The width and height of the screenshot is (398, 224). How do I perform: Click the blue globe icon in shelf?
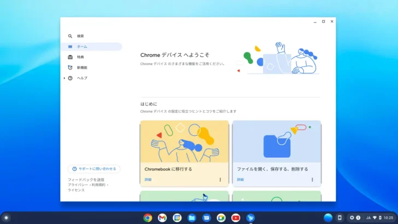pos(328,218)
